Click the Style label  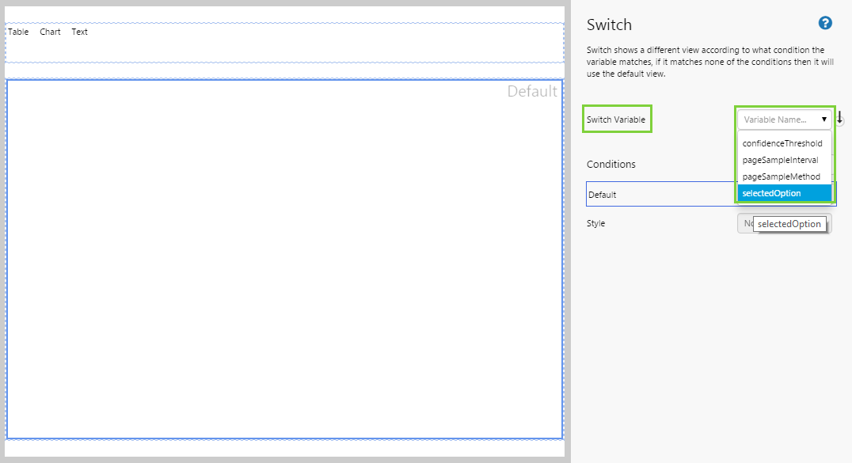click(595, 224)
